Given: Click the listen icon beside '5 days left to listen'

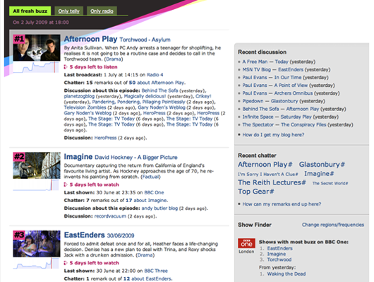Looking at the screenshot, I should [66, 67].
